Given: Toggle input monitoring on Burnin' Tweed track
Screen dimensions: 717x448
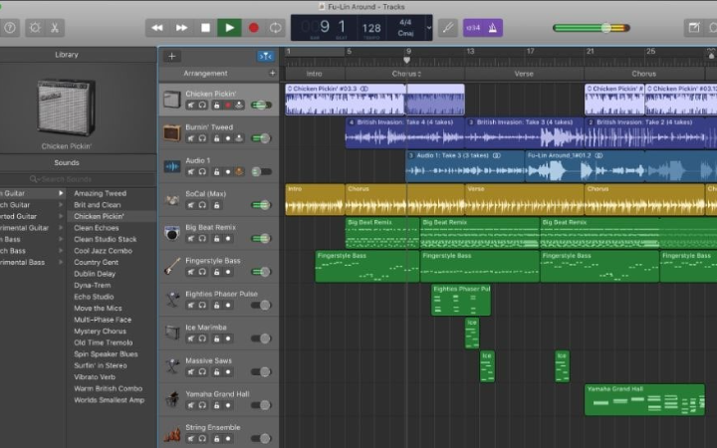Looking at the screenshot, I should click(239, 138).
